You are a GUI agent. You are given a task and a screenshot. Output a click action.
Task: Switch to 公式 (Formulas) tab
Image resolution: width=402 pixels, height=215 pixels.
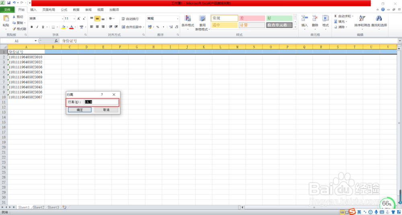click(x=64, y=10)
